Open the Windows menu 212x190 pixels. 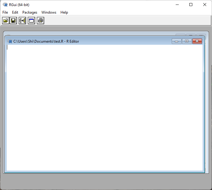[49, 12]
